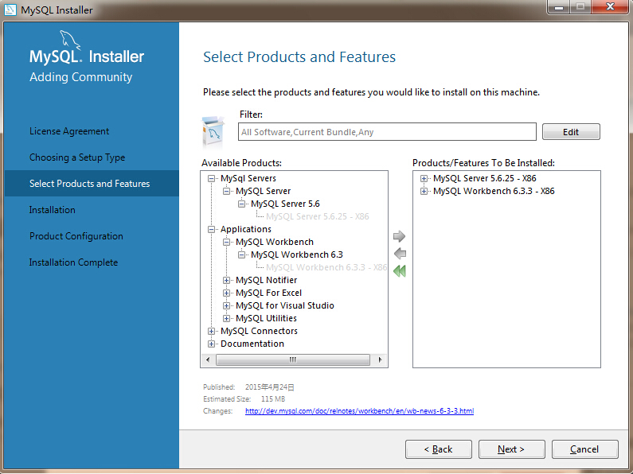Open the Installation Complete step
The height and width of the screenshot is (474, 633).
coord(73,262)
